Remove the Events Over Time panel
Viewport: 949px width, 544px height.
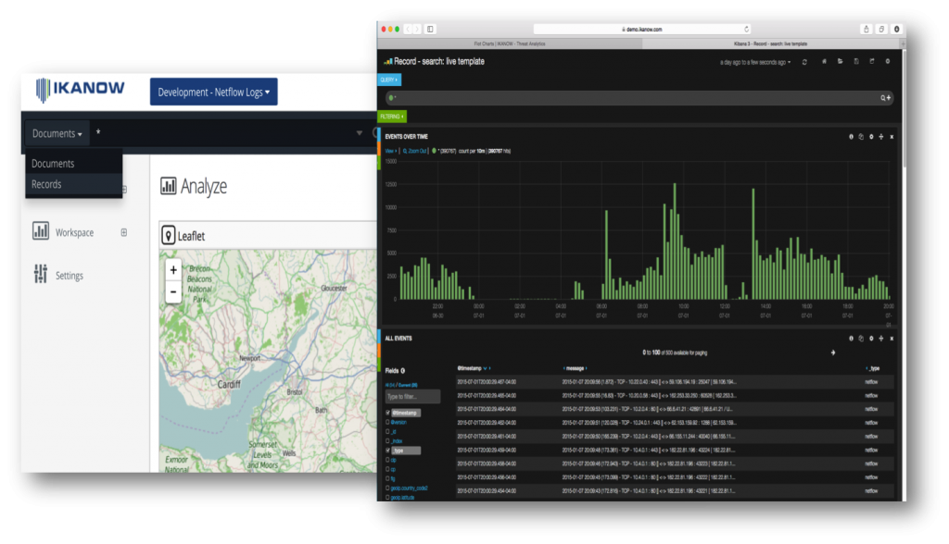click(892, 137)
